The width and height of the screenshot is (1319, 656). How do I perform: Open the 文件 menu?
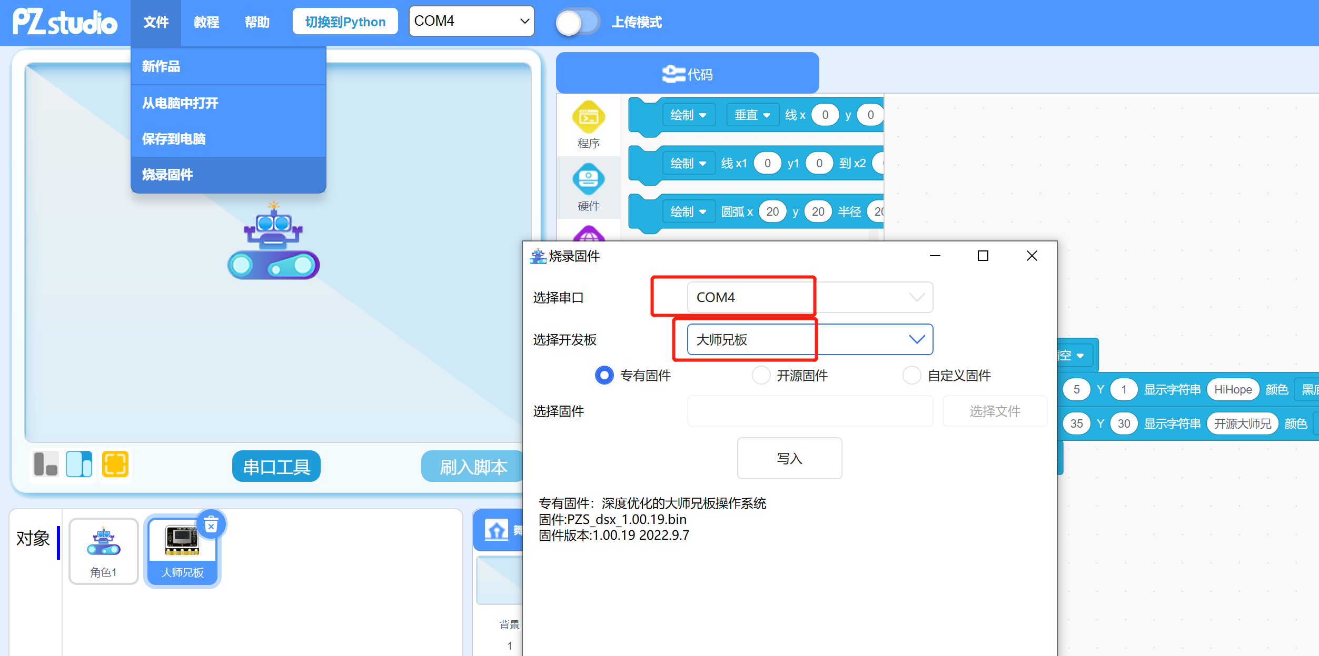click(x=156, y=22)
